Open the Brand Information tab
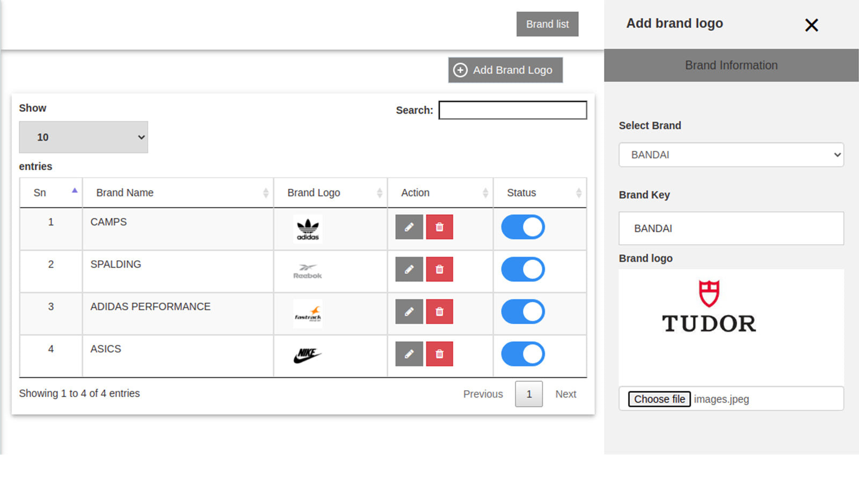859x483 pixels. click(x=731, y=65)
